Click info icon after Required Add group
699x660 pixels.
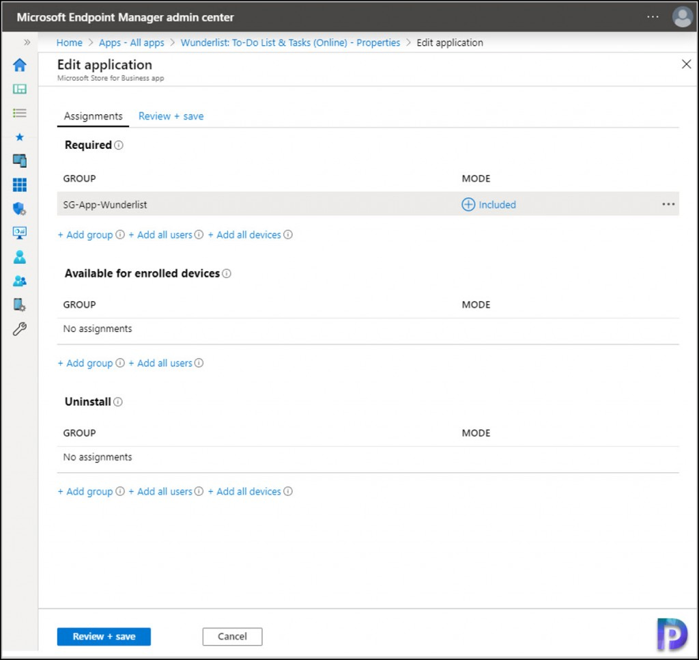(x=120, y=235)
